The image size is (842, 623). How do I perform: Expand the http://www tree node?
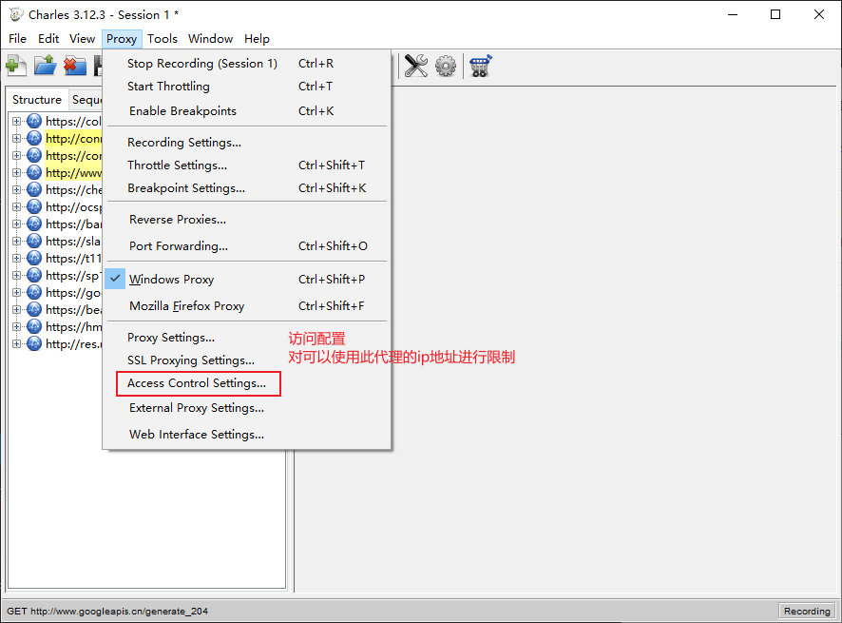coord(17,173)
